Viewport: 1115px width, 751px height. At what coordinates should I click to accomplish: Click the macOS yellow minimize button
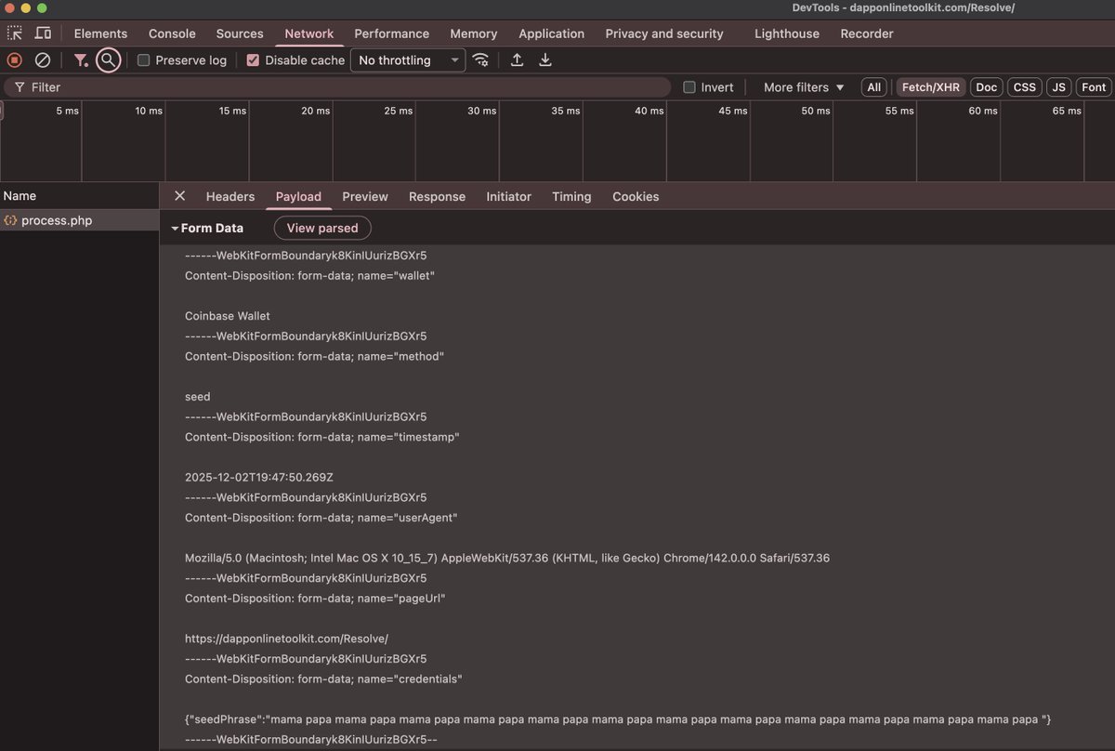(x=25, y=7)
